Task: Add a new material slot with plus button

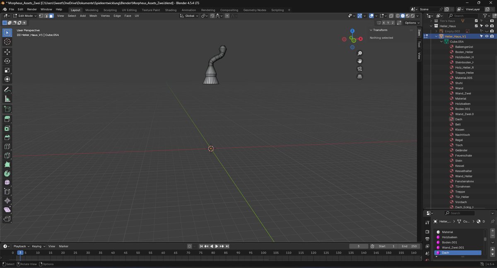Action: (492, 231)
